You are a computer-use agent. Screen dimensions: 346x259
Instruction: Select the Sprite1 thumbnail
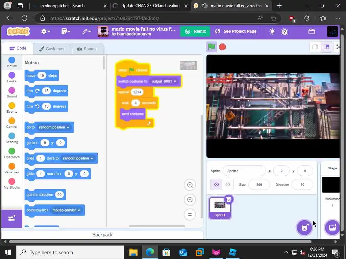[x=220, y=208]
